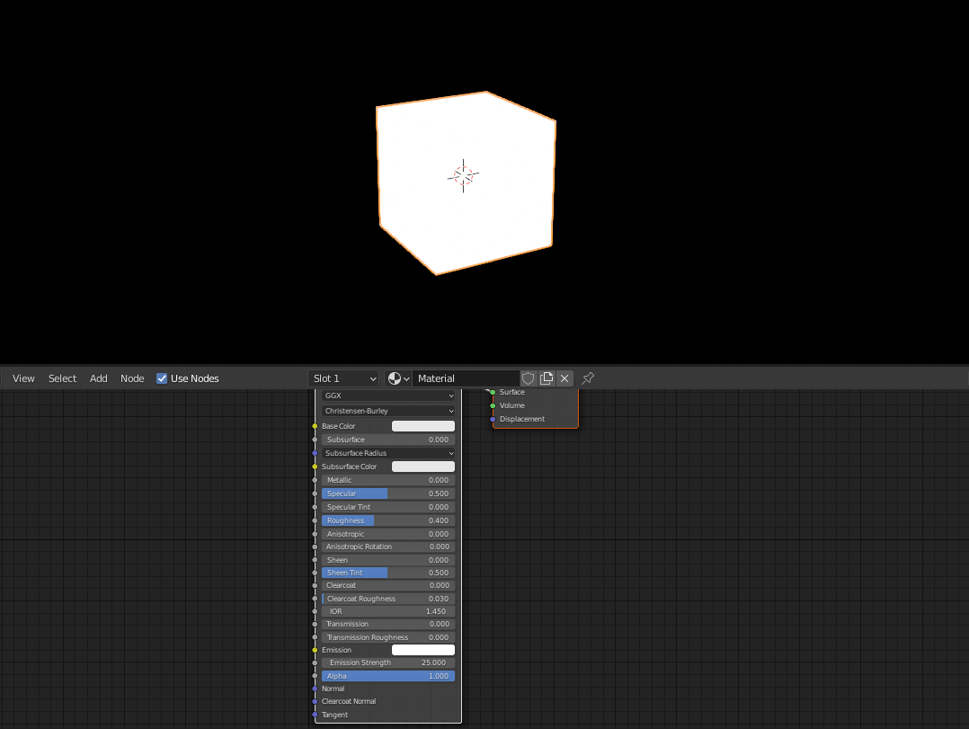Click the Emission input socket
Screen dimensions: 969x729
pyautogui.click(x=316, y=649)
